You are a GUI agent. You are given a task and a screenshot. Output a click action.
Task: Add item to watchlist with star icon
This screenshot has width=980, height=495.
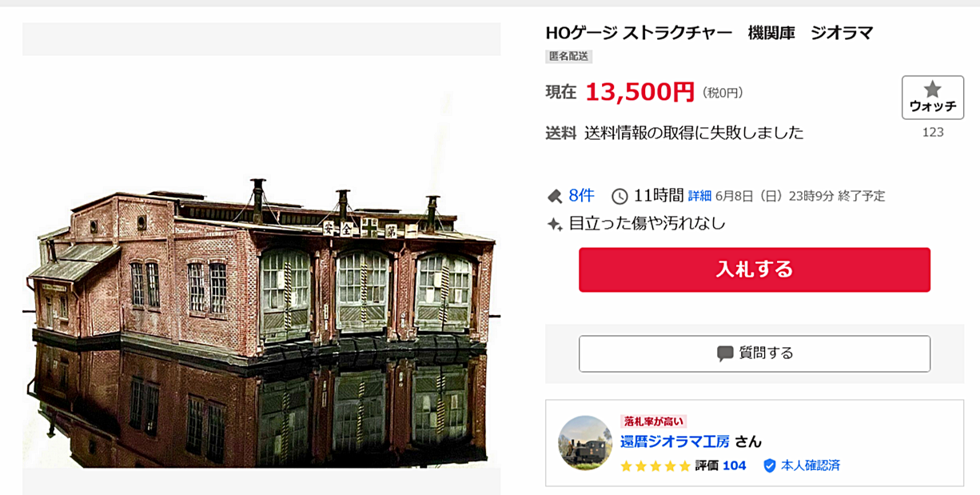point(932,98)
